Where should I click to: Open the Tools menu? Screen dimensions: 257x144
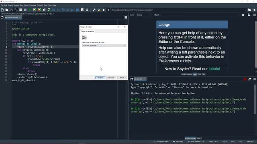point(45,5)
